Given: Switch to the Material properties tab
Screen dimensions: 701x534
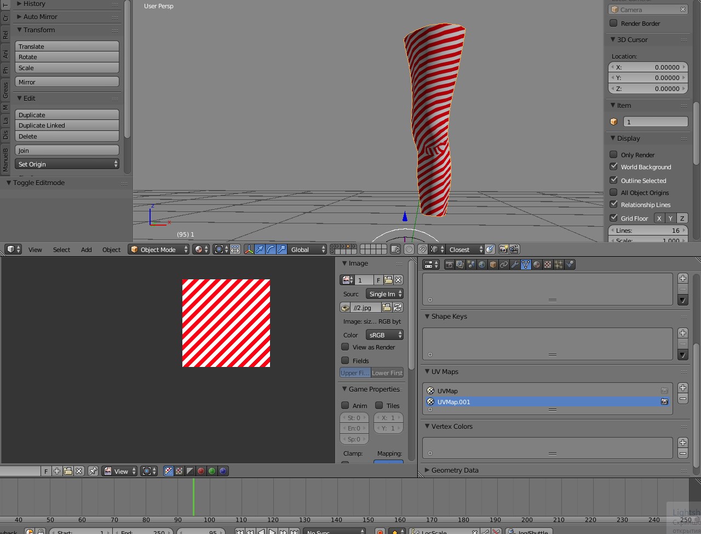Looking at the screenshot, I should pyautogui.click(x=537, y=265).
